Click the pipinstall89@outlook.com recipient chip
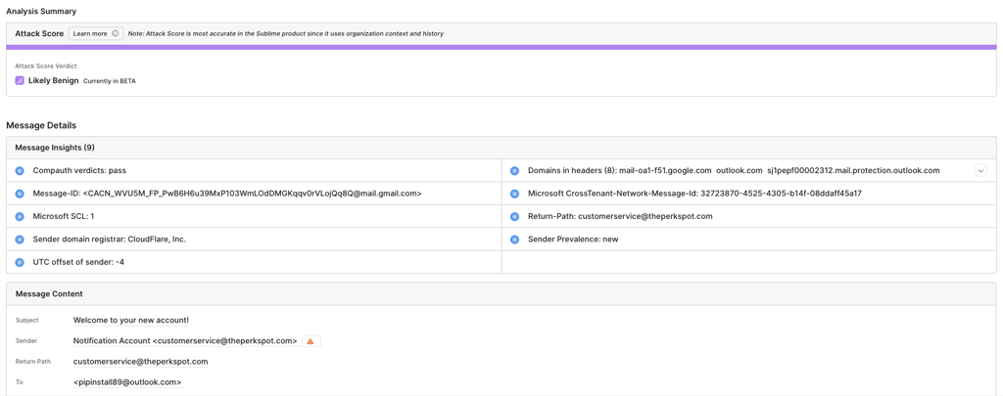Viewport: 1003px width, 396px height. coord(127,382)
